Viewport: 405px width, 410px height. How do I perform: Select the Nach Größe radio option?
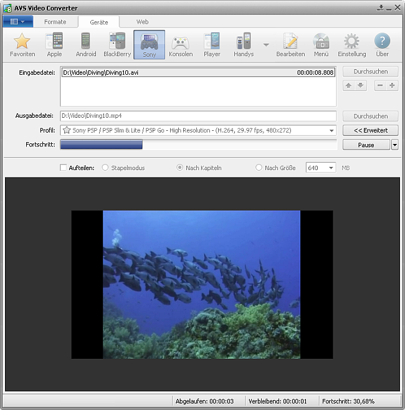coord(259,168)
